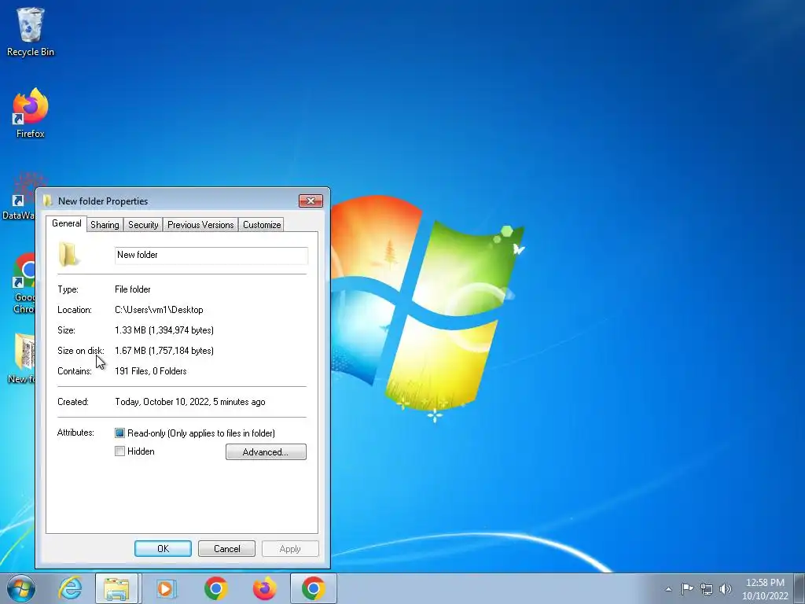Click the 'Size on disk:' label
This screenshot has height=604, width=805.
pyautogui.click(x=81, y=351)
